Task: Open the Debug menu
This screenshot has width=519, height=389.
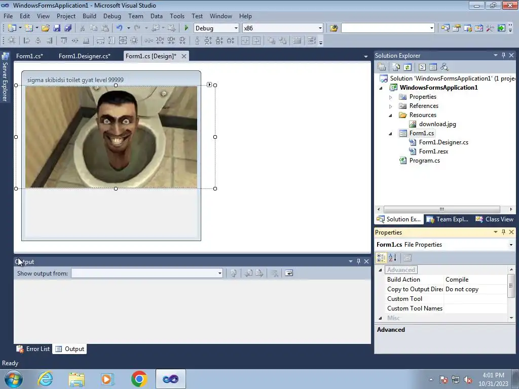Action: coord(112,16)
